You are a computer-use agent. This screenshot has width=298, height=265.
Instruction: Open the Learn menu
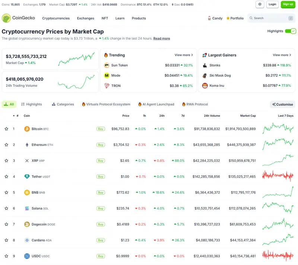pyautogui.click(x=120, y=18)
